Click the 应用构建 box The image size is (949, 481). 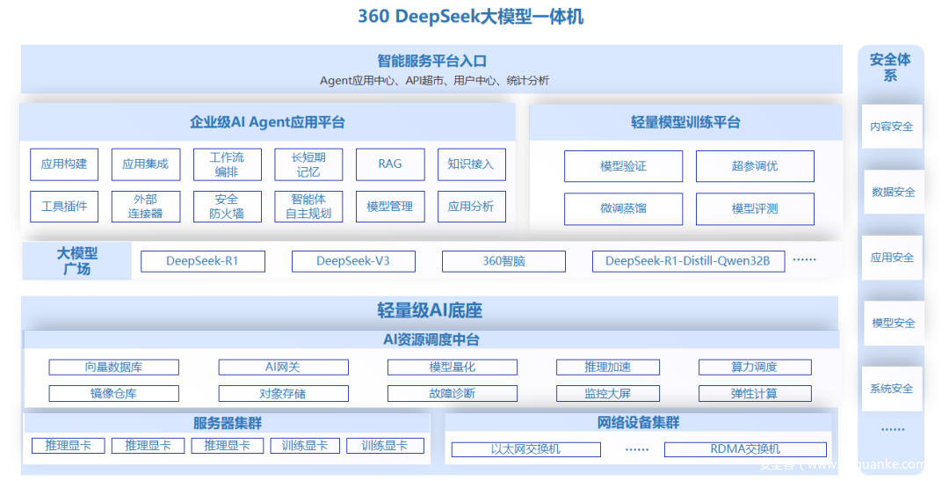tap(64, 164)
